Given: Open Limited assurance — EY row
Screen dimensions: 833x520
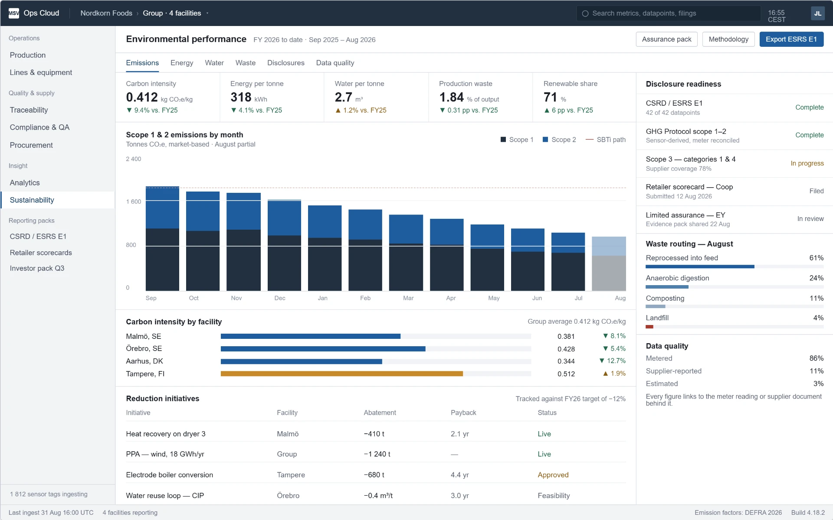Looking at the screenshot, I should [x=735, y=219].
